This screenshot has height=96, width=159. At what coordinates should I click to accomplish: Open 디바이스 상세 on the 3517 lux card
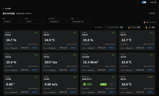click(x=63, y=70)
